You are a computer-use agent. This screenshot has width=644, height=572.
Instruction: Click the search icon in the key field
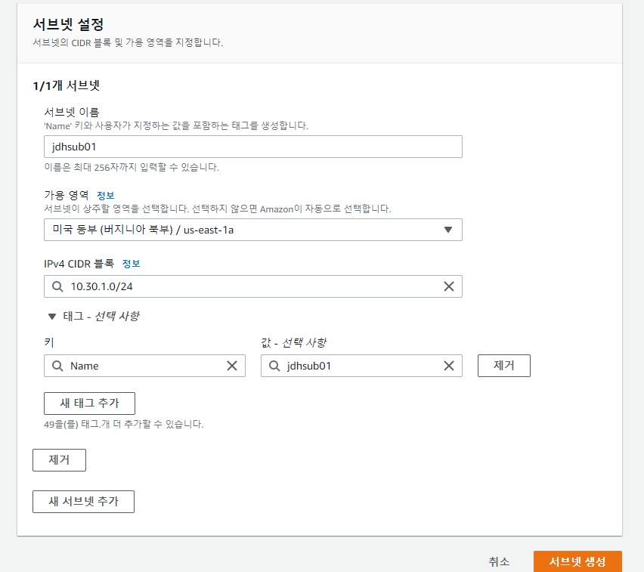click(x=57, y=366)
